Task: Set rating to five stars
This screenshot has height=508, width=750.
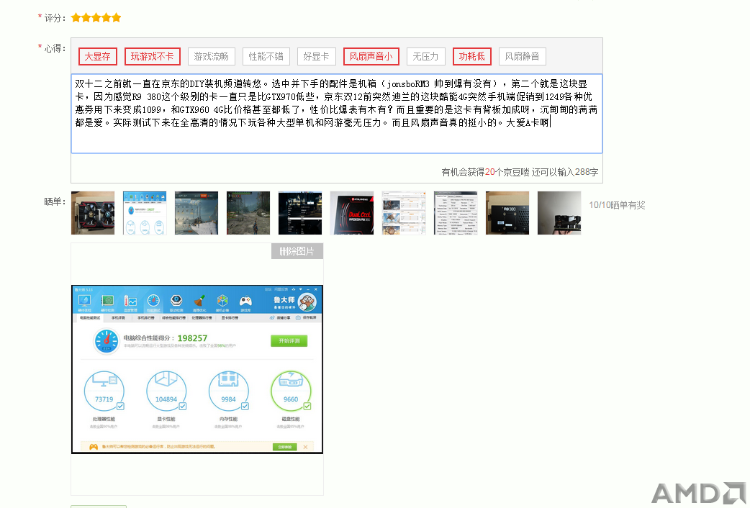Action: click(116, 18)
